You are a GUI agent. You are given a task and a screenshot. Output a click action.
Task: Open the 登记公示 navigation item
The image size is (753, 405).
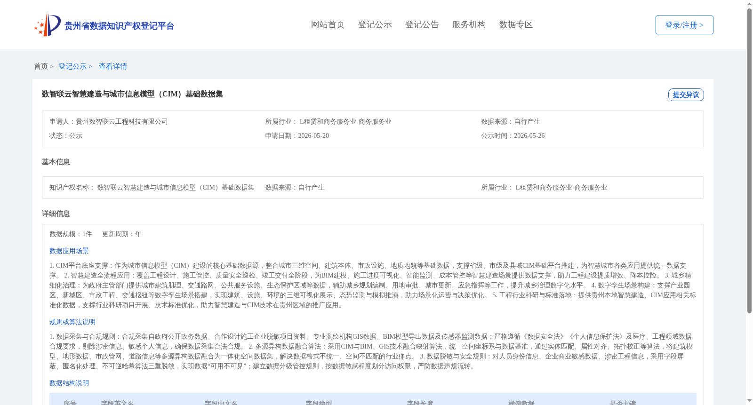click(x=375, y=24)
